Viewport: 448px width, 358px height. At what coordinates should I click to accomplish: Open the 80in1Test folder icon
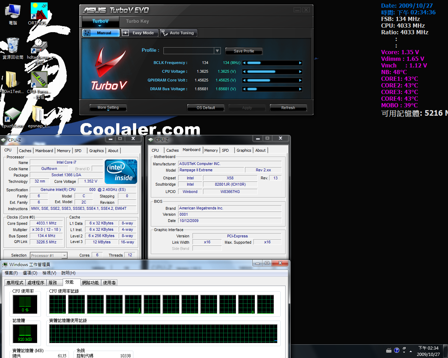coord(13,83)
